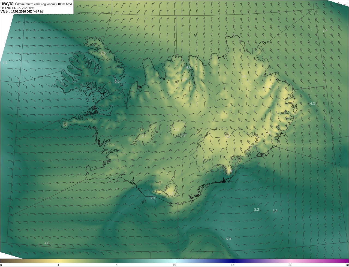This screenshot has height=267, width=349.
Task: Click the 3.4 value on the map
Action: point(325,30)
